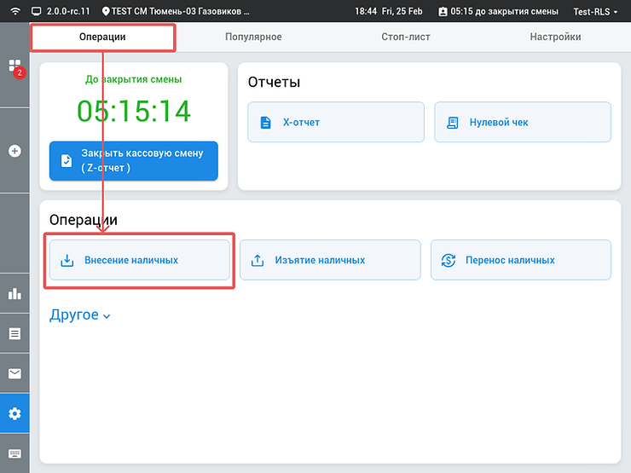Click the 18:44 Fri, 25 Feb clock
The image size is (631, 473).
coord(388,11)
